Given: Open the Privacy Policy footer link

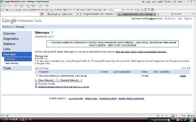Looking at the screenshot, I should 91,98.
